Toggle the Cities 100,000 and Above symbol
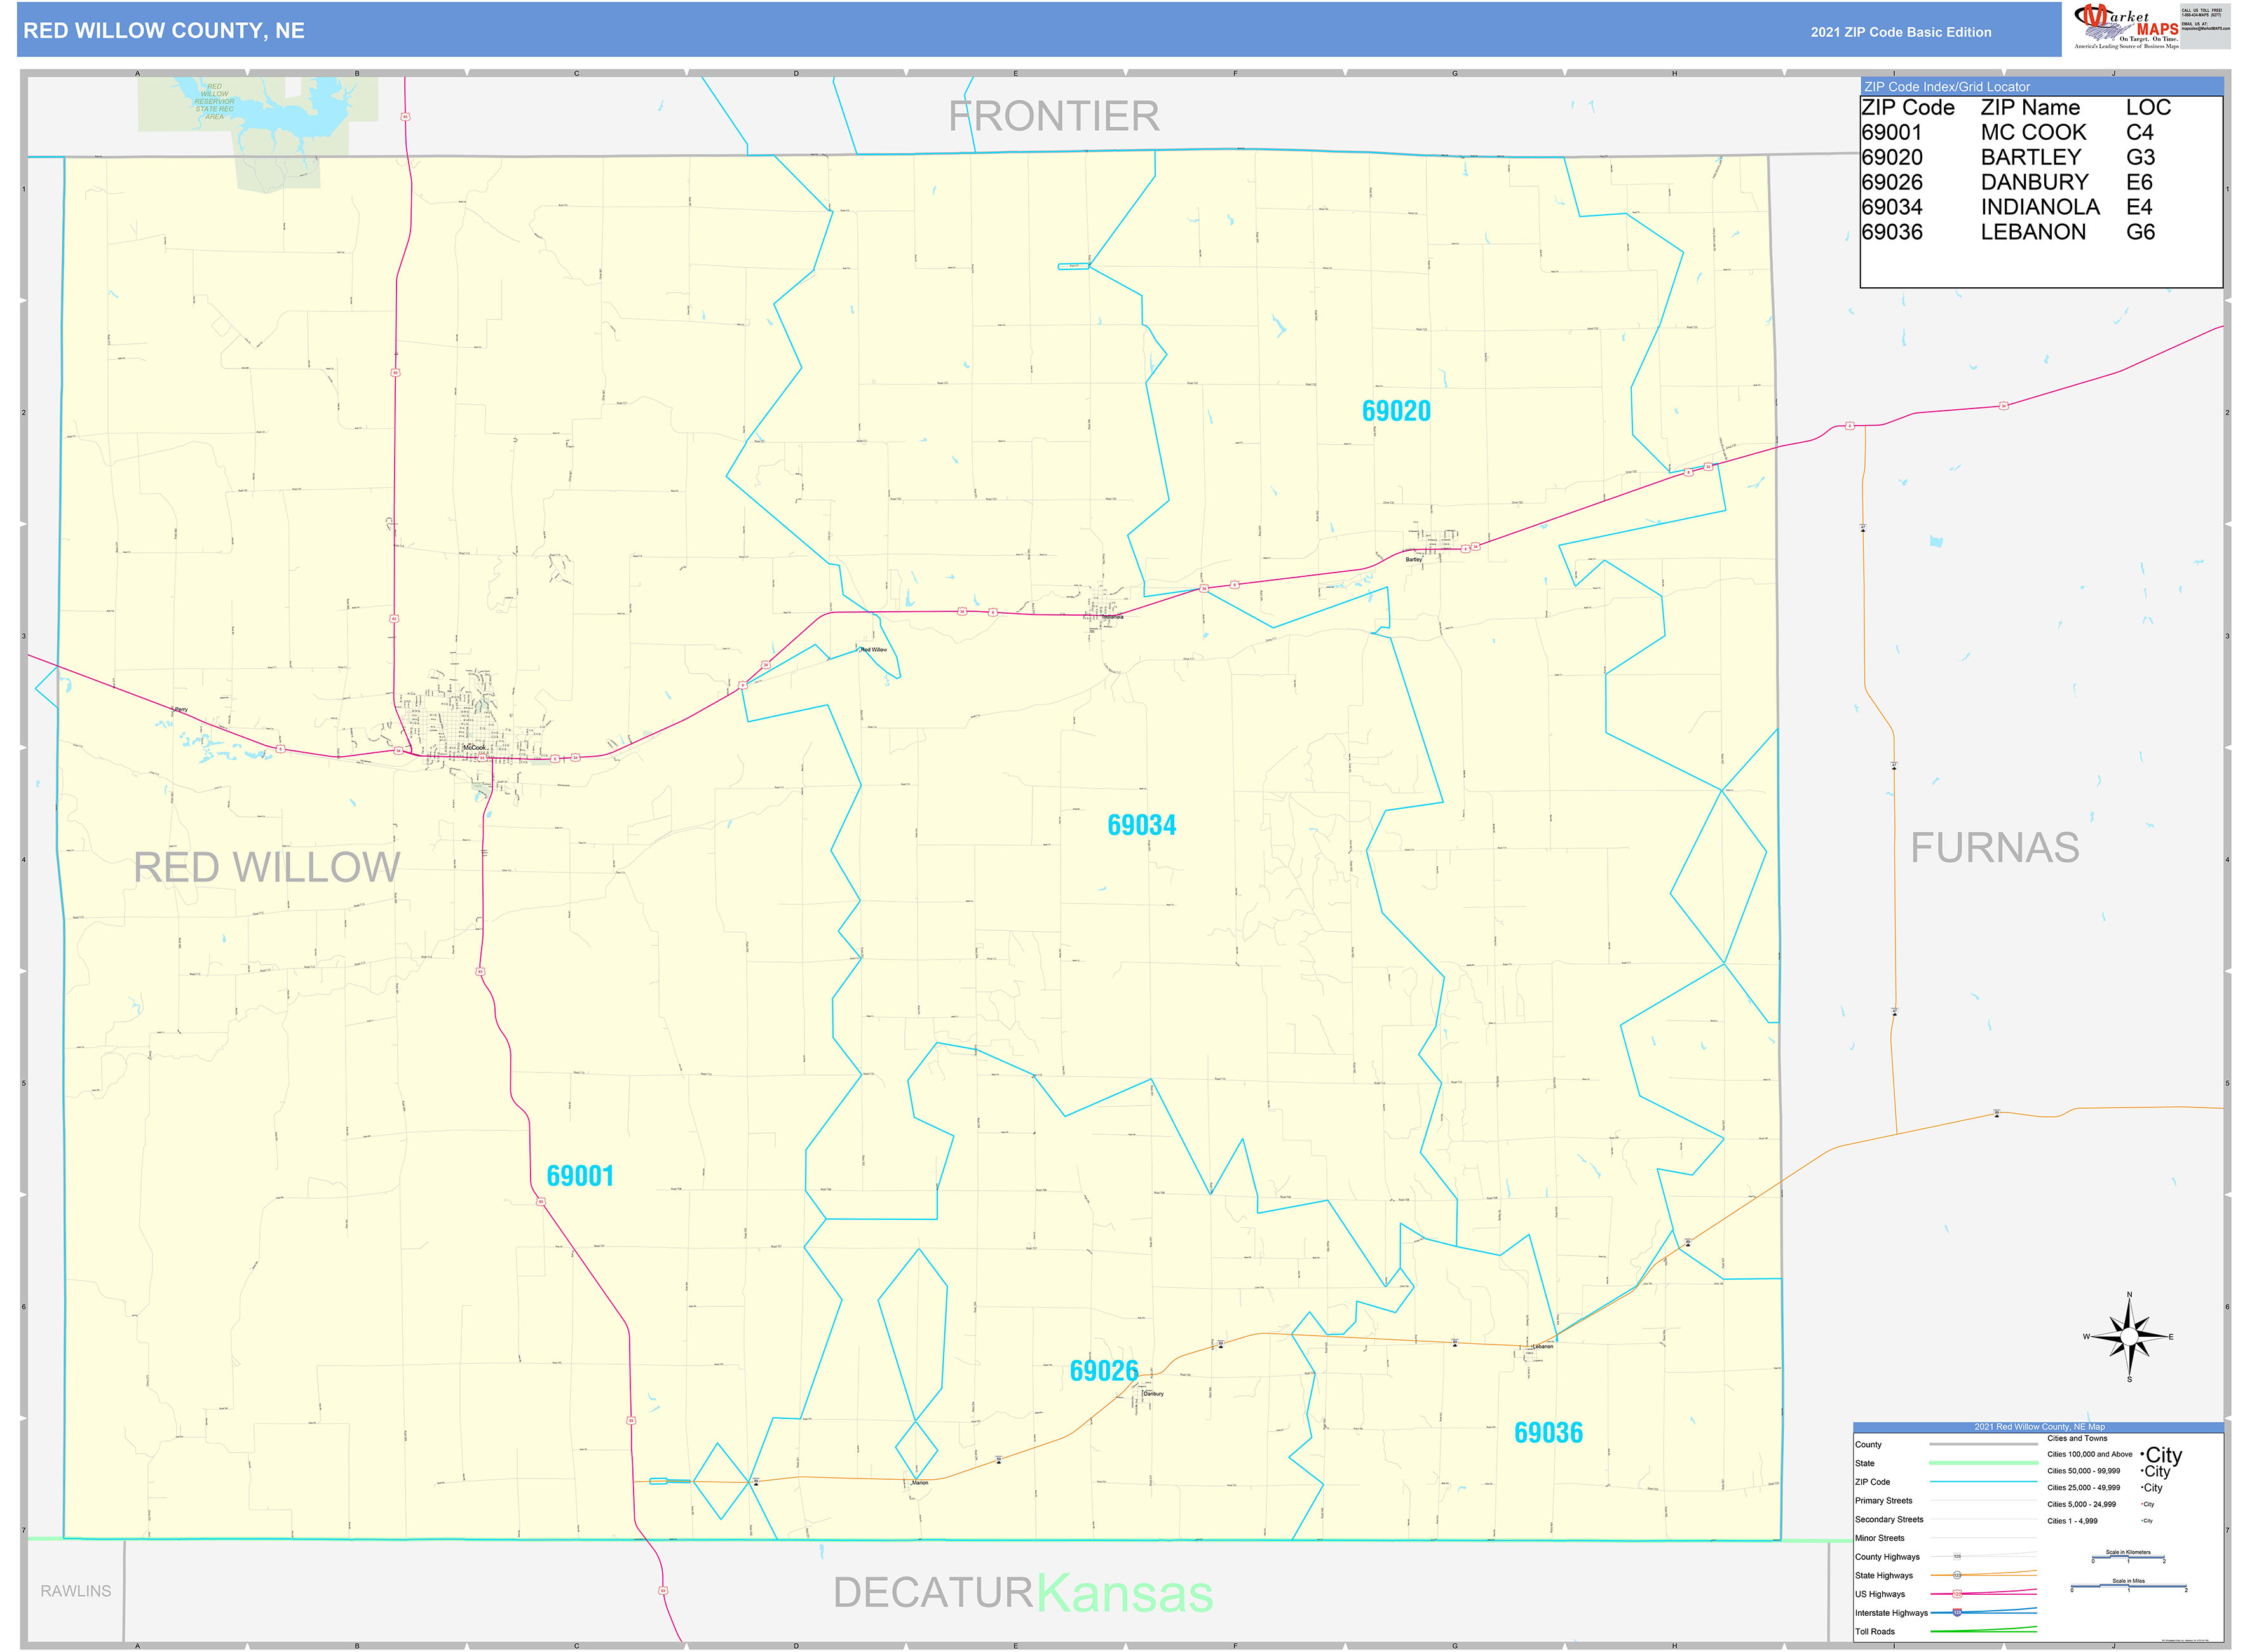This screenshot has height=1652, width=2245. pos(2161,1455)
